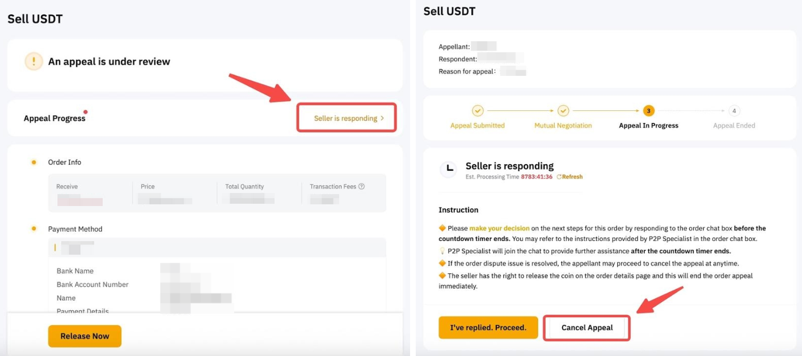Click the Refresh link beside processing time
Image resolution: width=802 pixels, height=356 pixels.
[x=572, y=177]
